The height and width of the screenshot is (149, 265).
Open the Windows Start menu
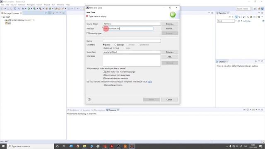pos(3,146)
